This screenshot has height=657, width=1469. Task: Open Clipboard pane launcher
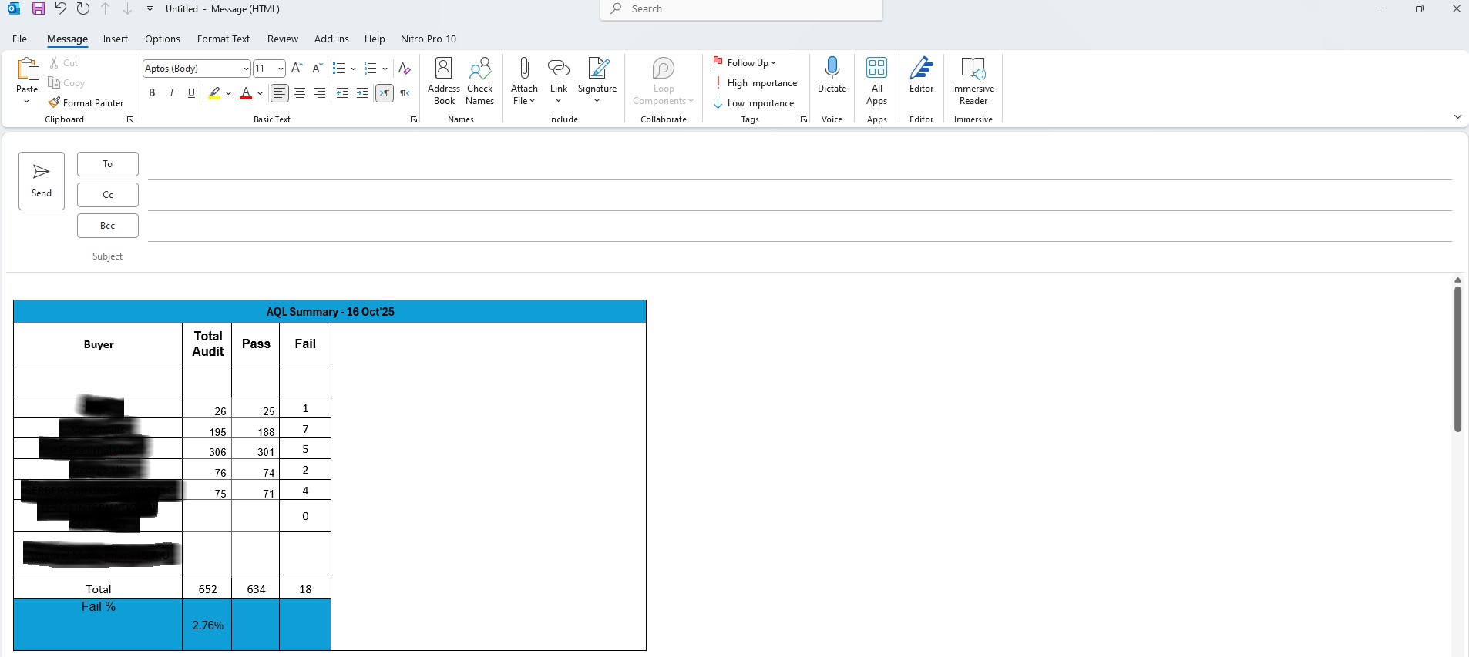click(x=130, y=119)
